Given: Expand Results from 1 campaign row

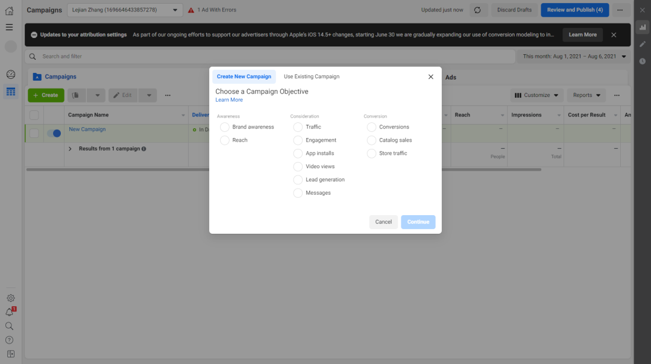Looking at the screenshot, I should (70, 149).
